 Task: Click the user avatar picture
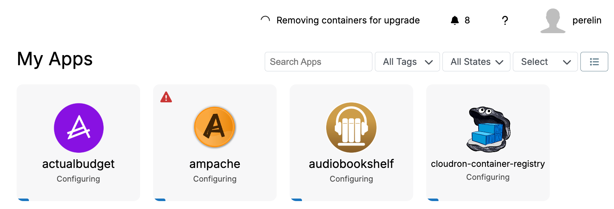553,21
